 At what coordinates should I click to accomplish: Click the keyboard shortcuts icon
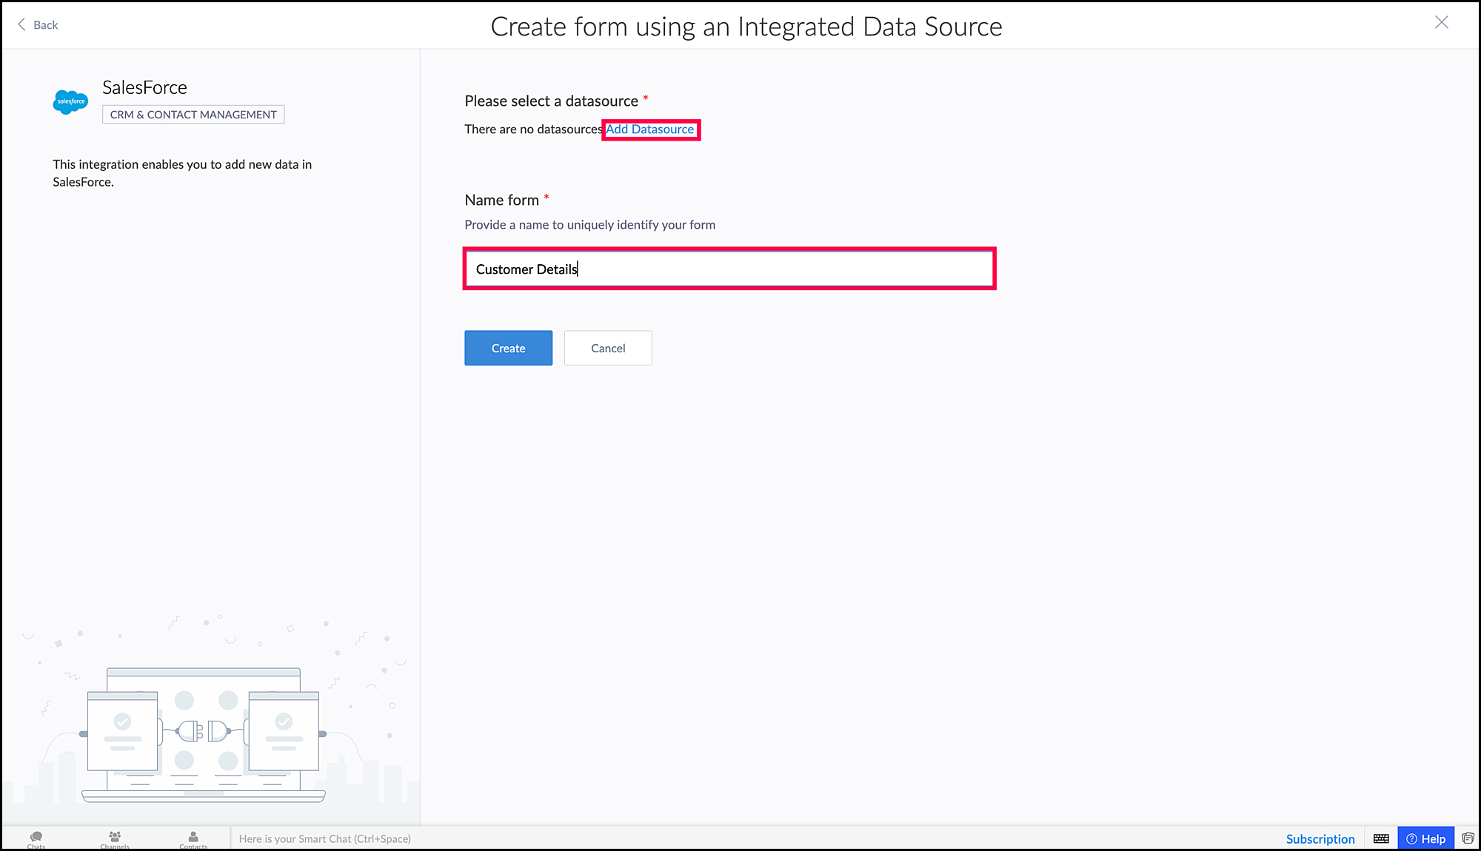pos(1381,838)
